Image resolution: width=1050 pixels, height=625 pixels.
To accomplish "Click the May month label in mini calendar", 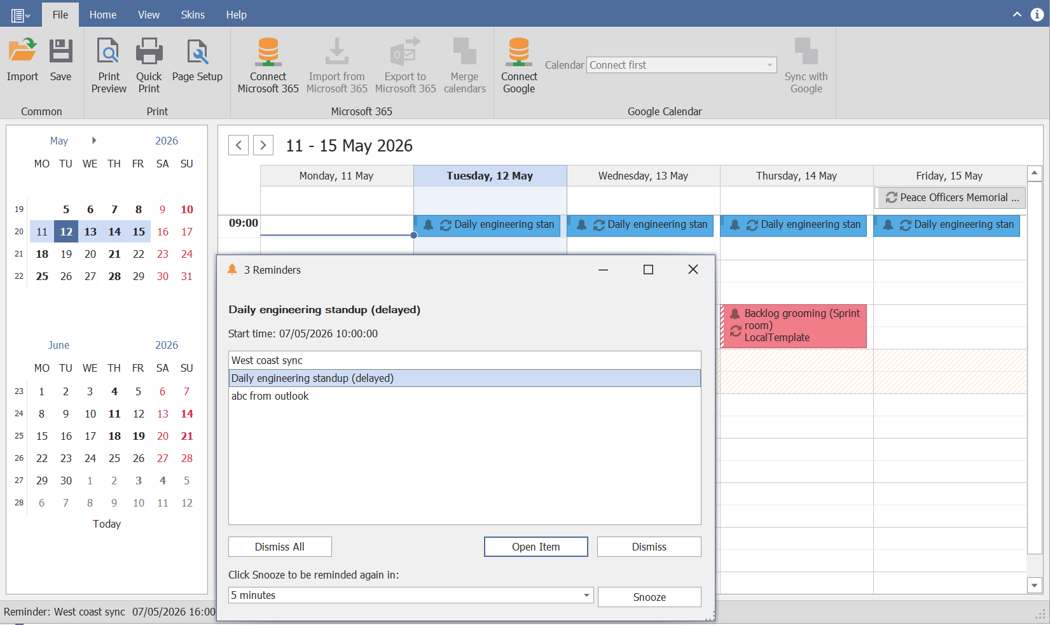I will 59,141.
